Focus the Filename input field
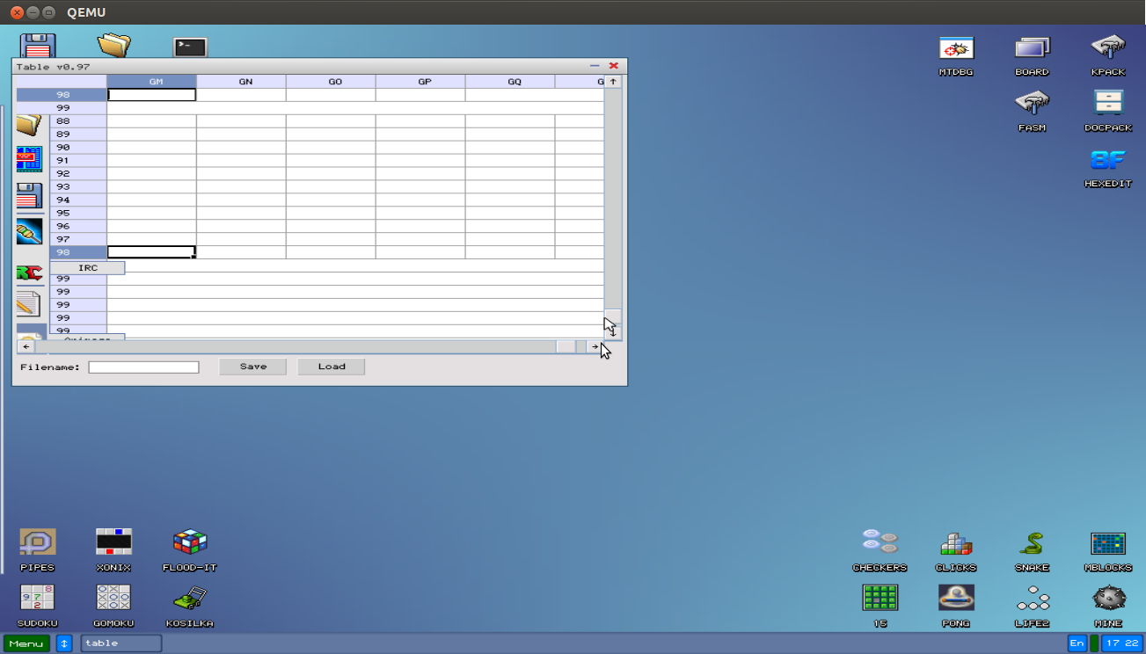Screen dimensions: 1146x654 click(143, 367)
